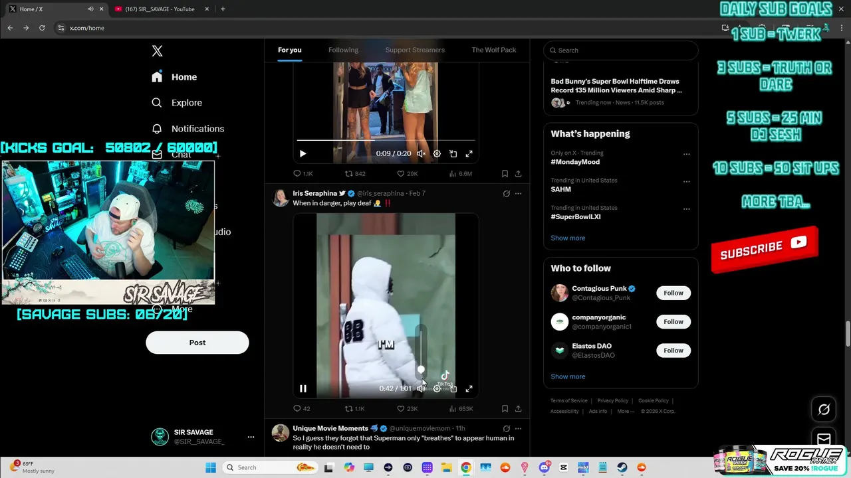Seek on the 0:20 video progress bar
This screenshot has width=851, height=478.
click(386, 140)
